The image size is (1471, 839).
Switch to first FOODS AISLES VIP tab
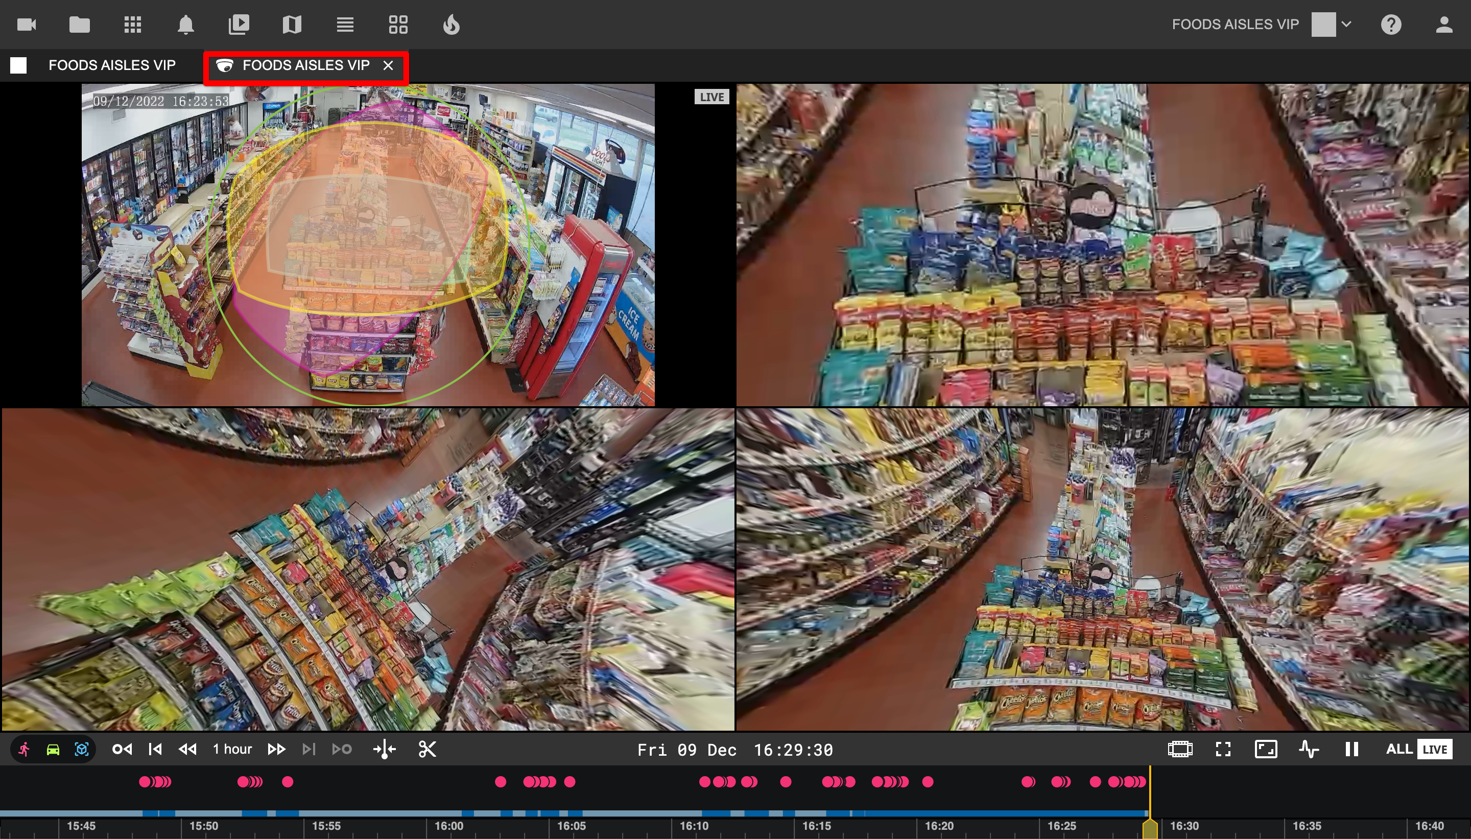111,65
